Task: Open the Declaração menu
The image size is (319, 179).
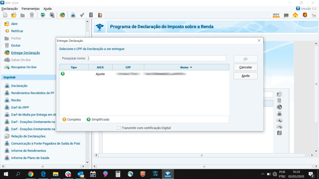Action: coord(10,9)
